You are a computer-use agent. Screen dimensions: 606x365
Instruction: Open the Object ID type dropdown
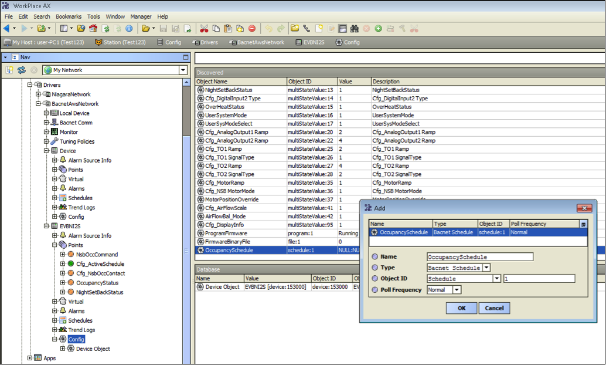tap(497, 279)
